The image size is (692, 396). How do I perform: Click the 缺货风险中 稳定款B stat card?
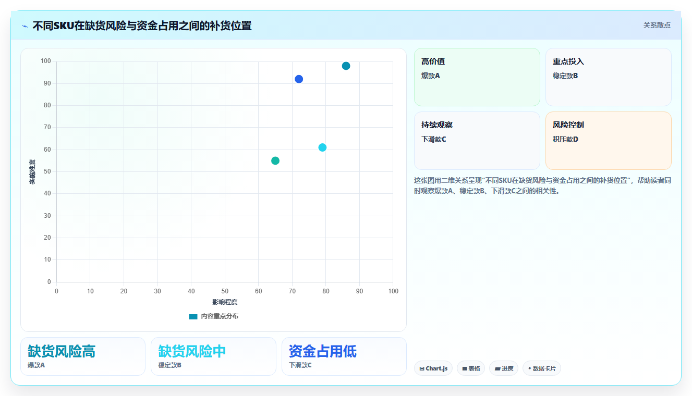[213, 356]
